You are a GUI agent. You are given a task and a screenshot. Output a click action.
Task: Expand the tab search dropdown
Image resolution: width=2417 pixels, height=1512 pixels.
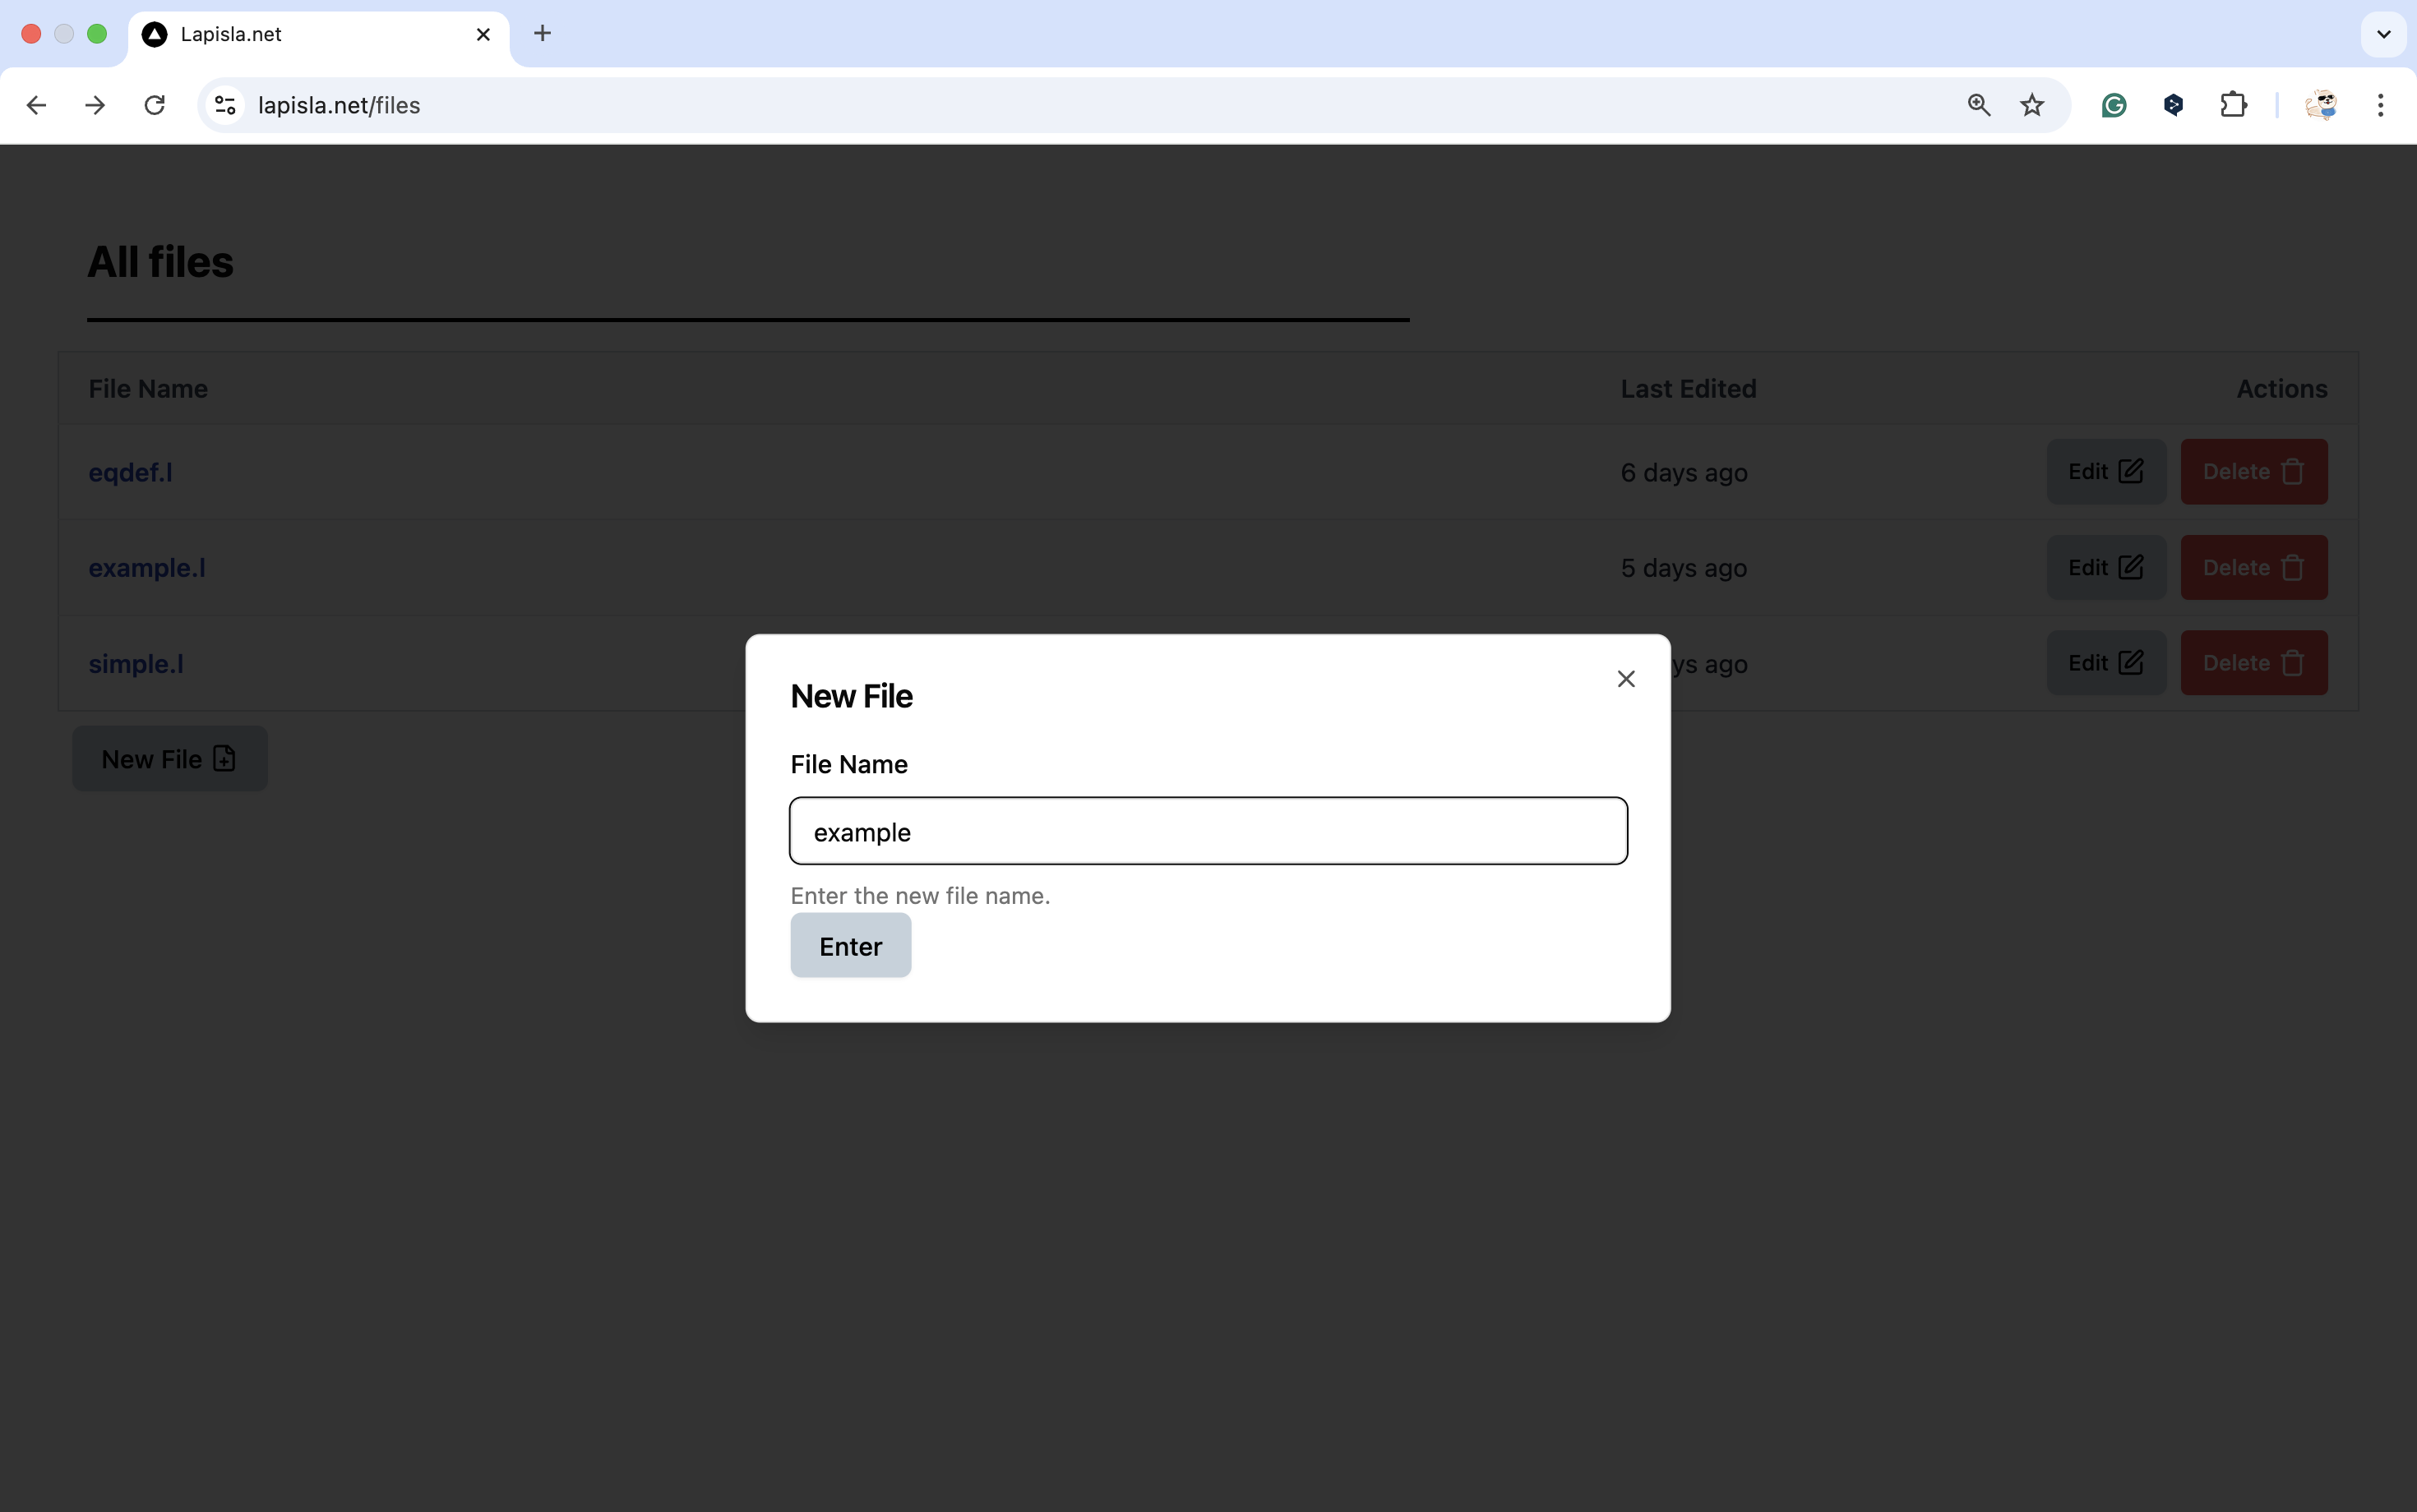(x=2384, y=34)
